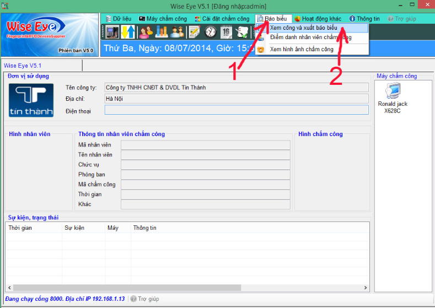The image size is (435, 308).
Task: Click the colored bar chart icon
Action: [x=161, y=31]
